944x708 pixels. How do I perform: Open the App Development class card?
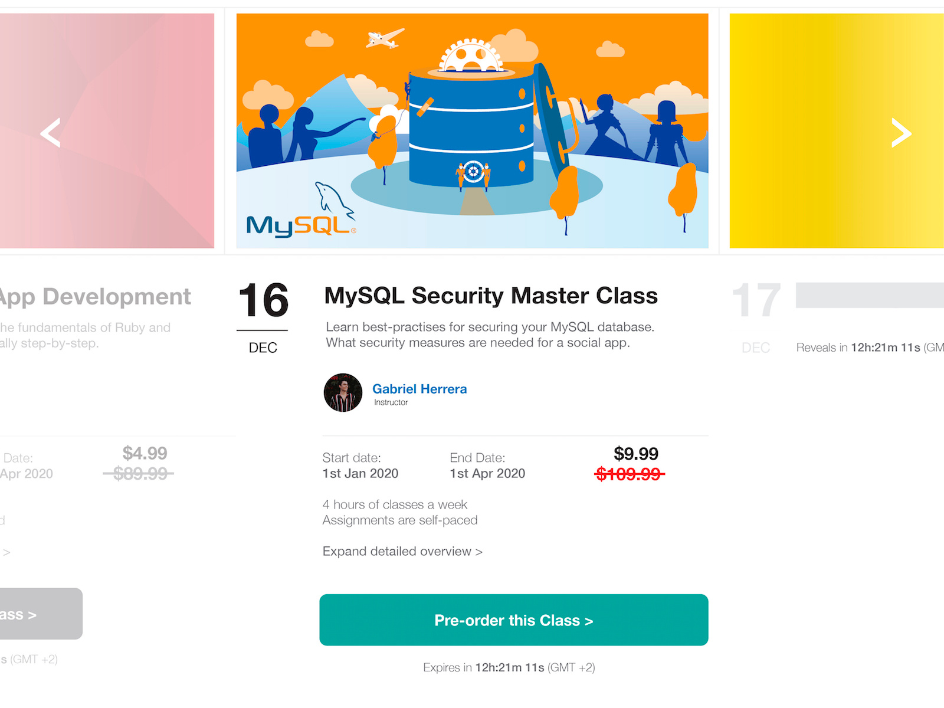tap(94, 297)
